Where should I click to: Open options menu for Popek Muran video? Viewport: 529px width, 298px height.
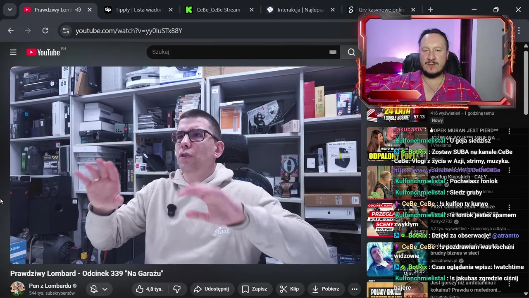pos(509,131)
